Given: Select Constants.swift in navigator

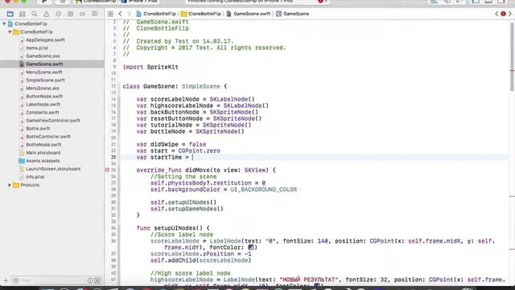Looking at the screenshot, I should 43,113.
